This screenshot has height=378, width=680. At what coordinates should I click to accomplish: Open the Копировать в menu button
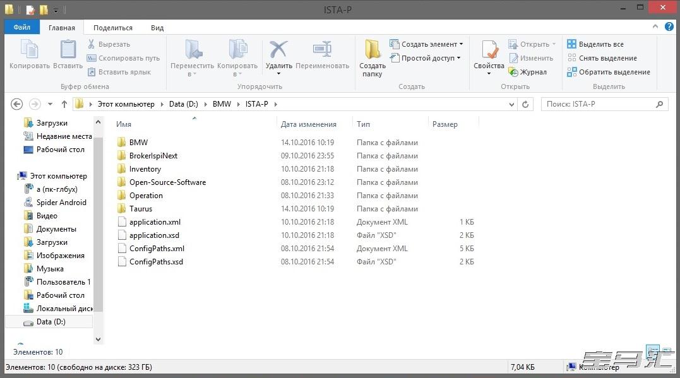pos(237,59)
